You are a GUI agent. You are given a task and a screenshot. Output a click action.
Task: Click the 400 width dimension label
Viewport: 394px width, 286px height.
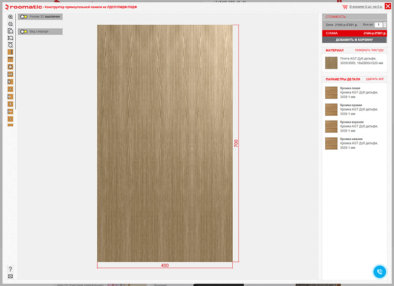click(x=165, y=266)
